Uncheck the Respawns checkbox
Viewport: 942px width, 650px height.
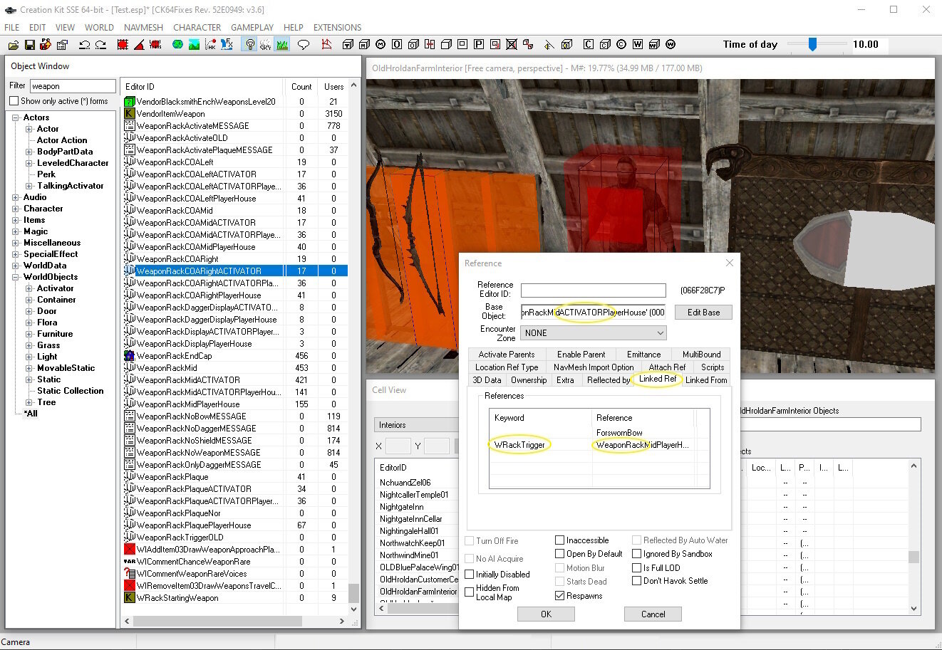point(559,596)
